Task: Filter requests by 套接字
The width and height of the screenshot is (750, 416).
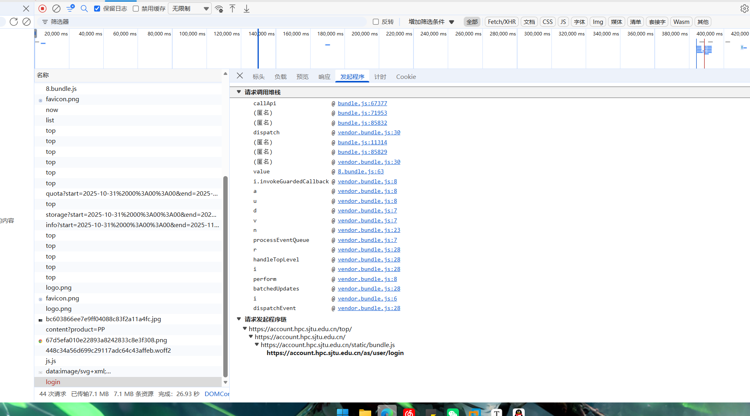Action: (657, 22)
